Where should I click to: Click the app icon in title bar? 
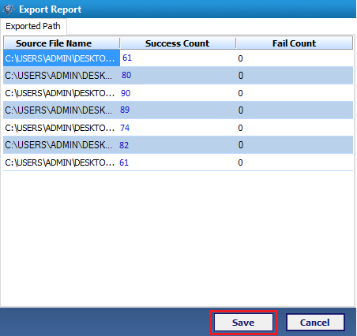(9, 9)
